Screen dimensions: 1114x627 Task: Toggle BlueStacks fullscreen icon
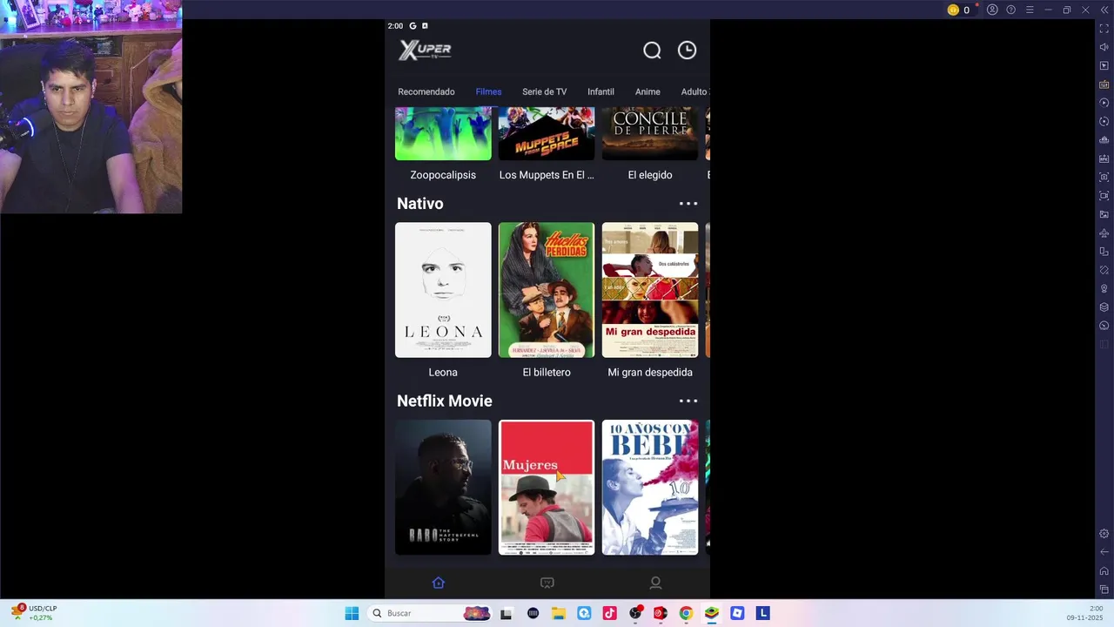point(1104,29)
